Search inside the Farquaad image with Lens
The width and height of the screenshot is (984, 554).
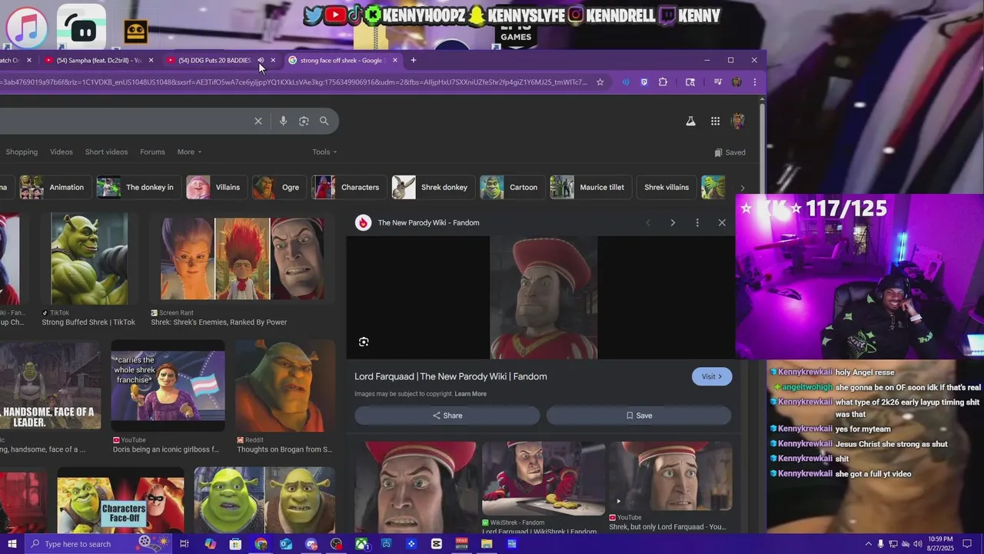point(364,342)
